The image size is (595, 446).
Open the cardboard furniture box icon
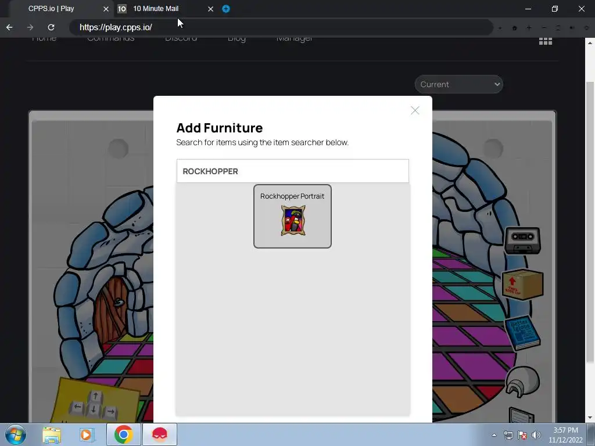click(522, 285)
